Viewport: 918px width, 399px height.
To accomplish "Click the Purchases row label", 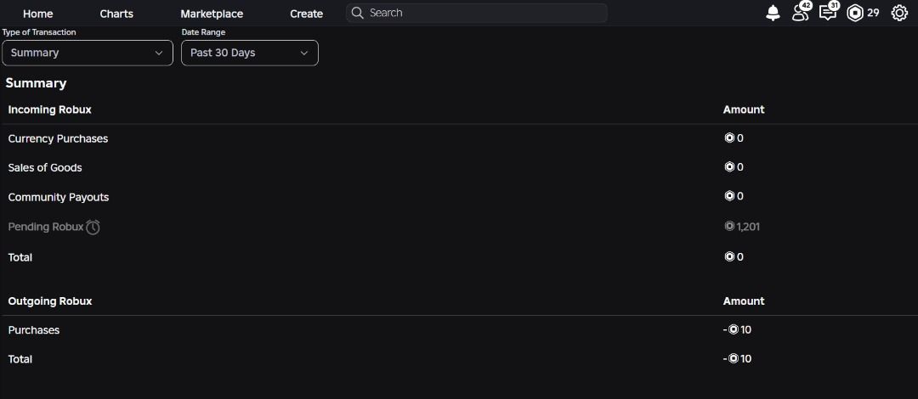I will (x=34, y=330).
